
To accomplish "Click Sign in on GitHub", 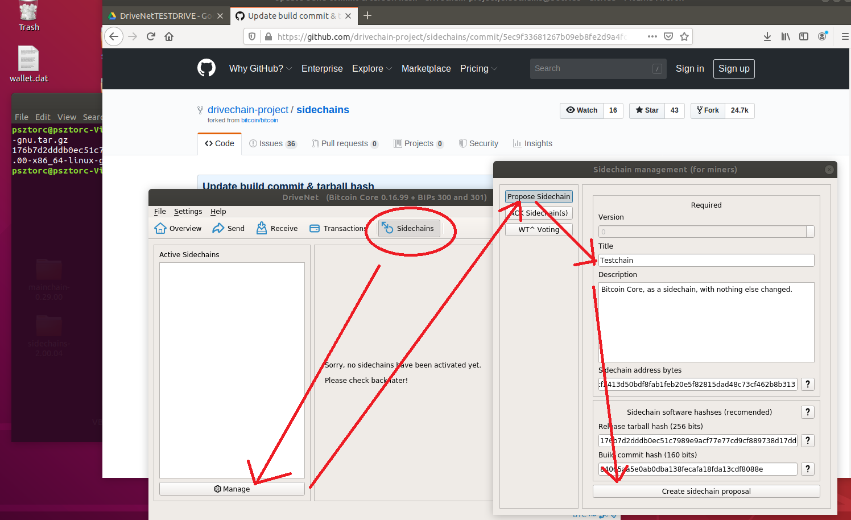I will 689,68.
